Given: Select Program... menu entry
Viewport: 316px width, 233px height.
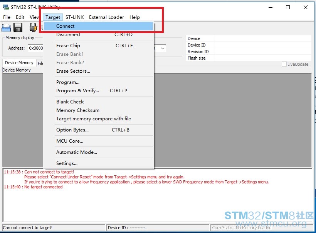Looking at the screenshot, I should [x=99, y=82].
